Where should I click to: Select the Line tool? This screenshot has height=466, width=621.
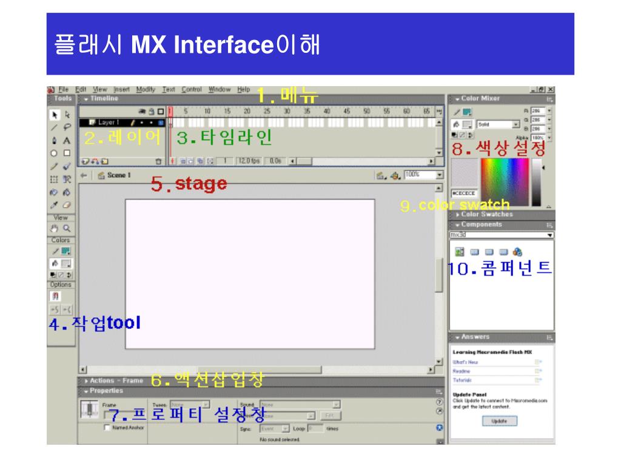(54, 127)
